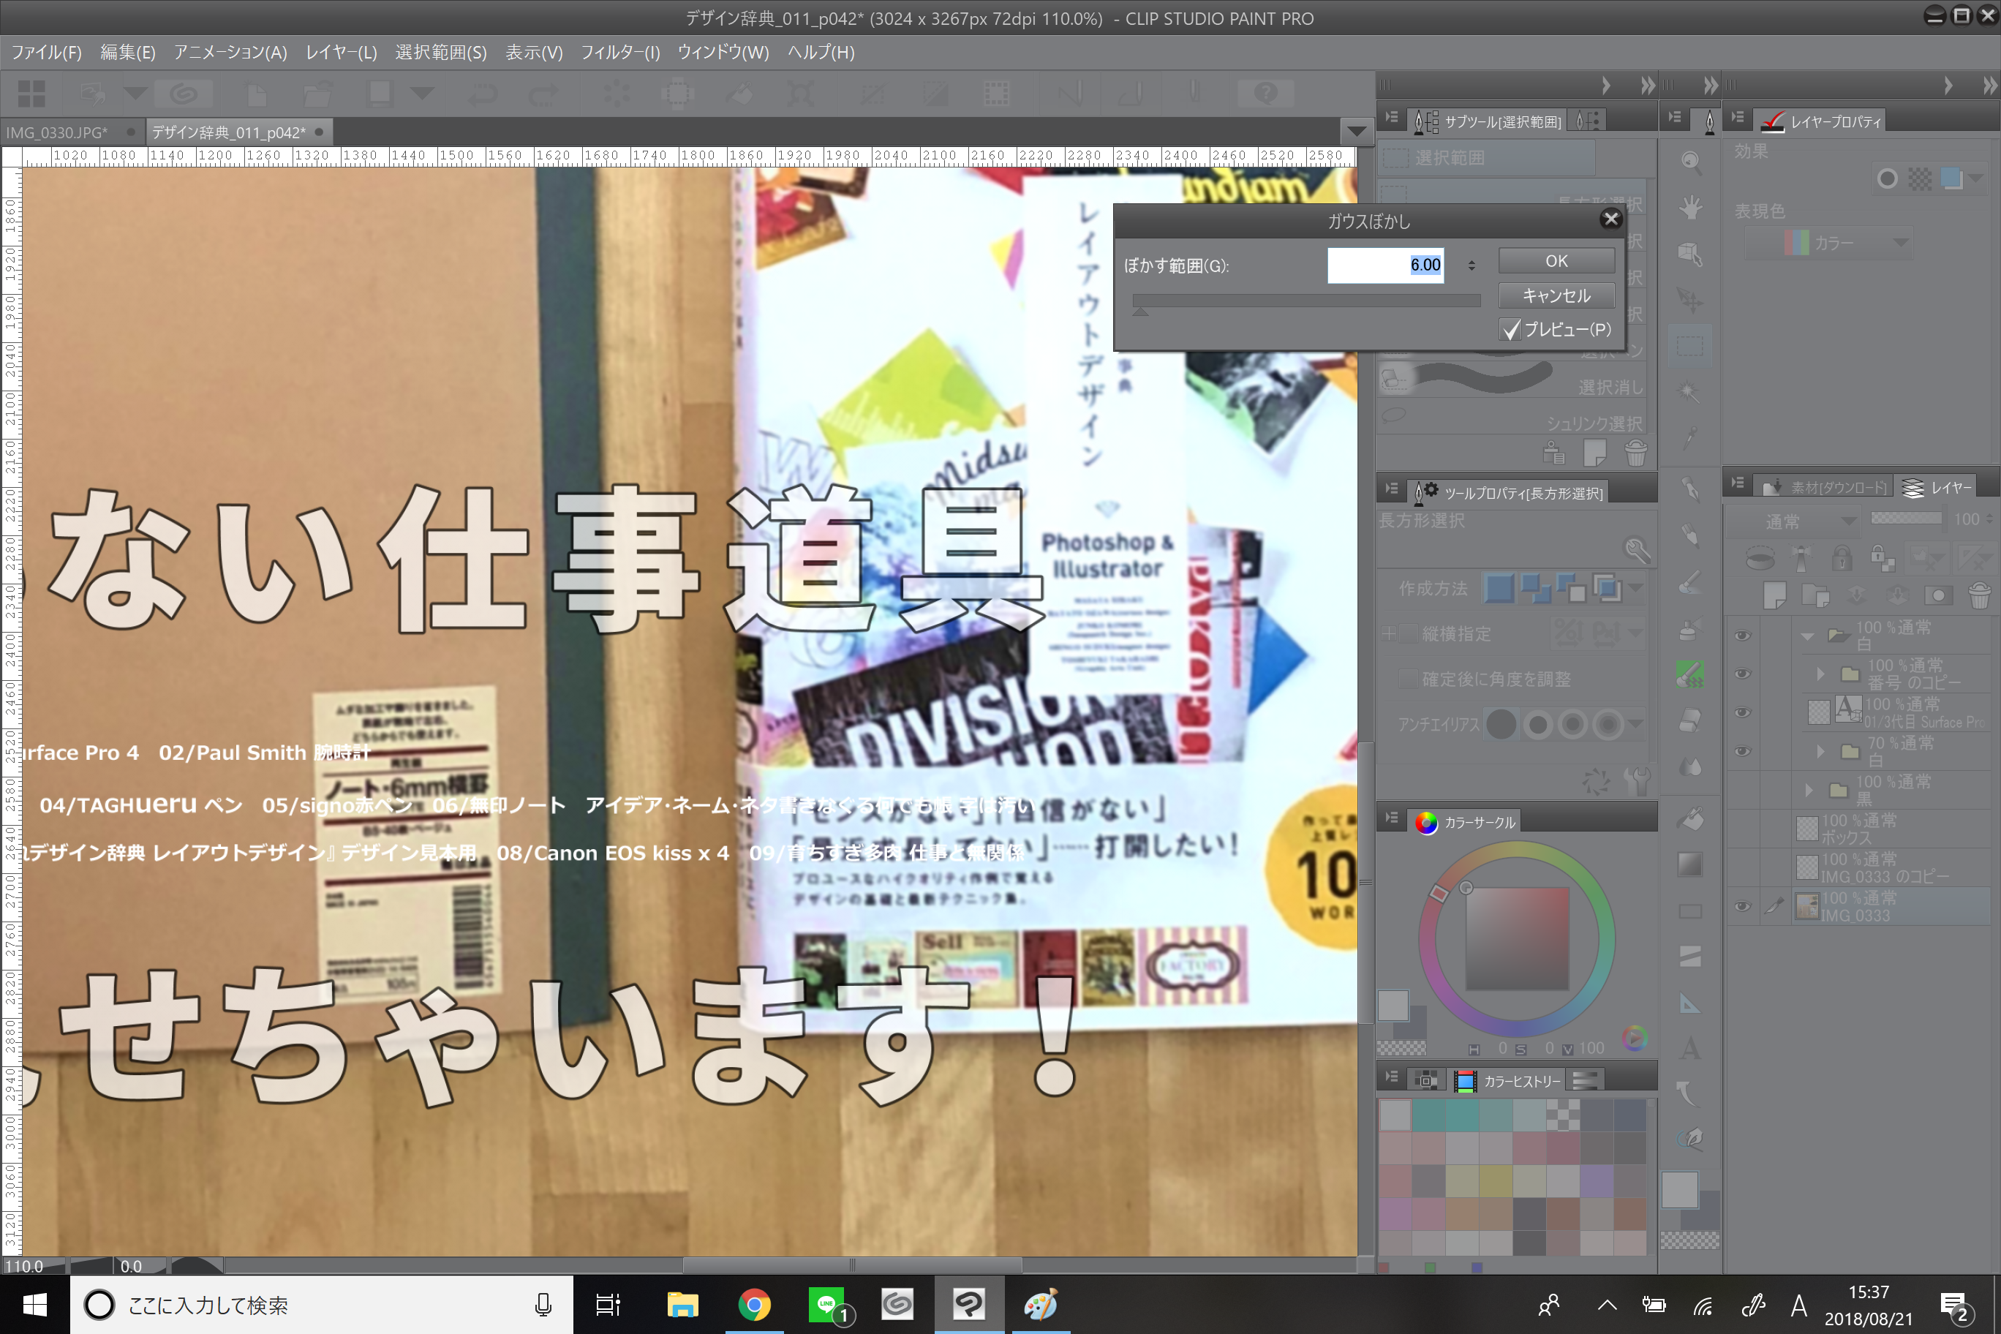
Task: Open File Explorer from the taskbar
Action: 682,1304
